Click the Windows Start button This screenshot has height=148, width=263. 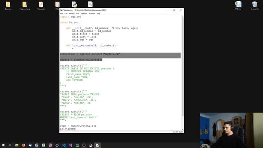tap(3, 145)
